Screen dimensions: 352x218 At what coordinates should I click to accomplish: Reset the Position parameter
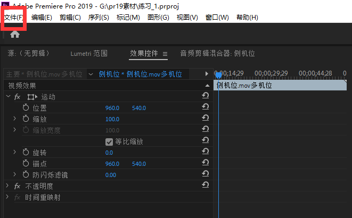tap(205, 107)
